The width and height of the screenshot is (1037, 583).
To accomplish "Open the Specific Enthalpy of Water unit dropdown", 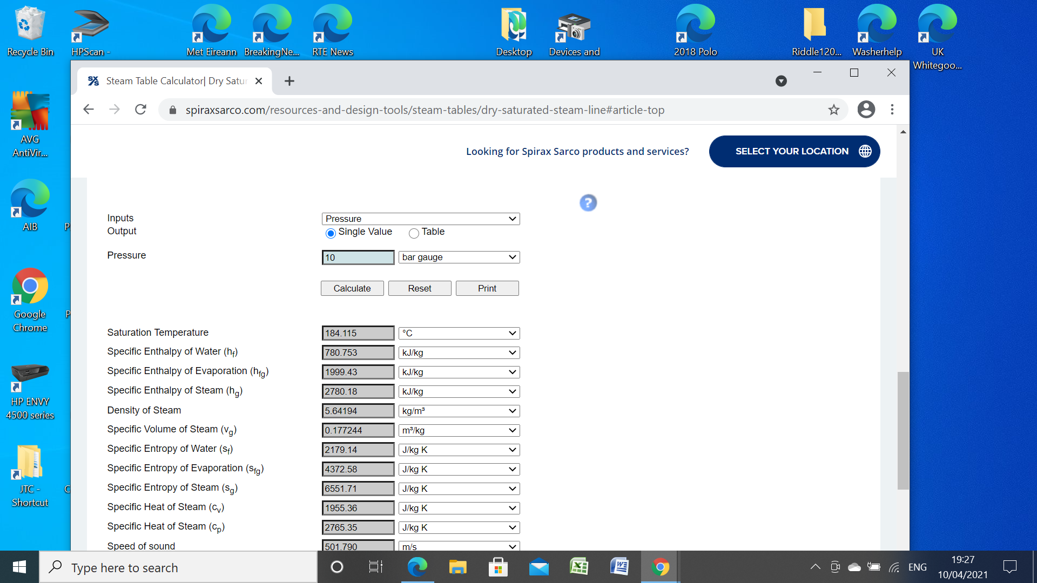I will [459, 352].
